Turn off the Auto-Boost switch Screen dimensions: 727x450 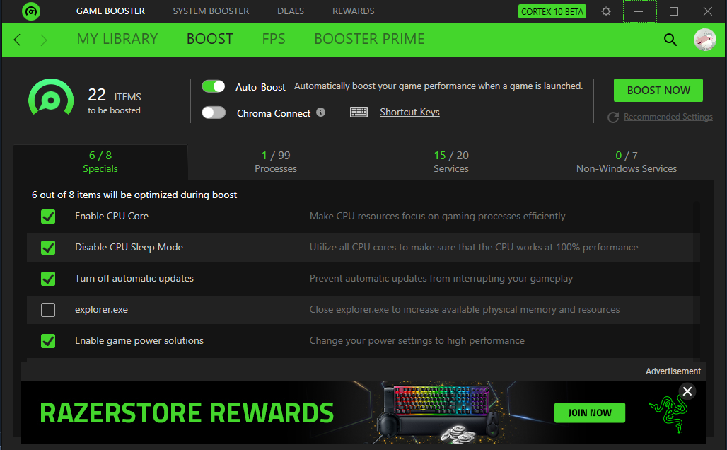214,86
